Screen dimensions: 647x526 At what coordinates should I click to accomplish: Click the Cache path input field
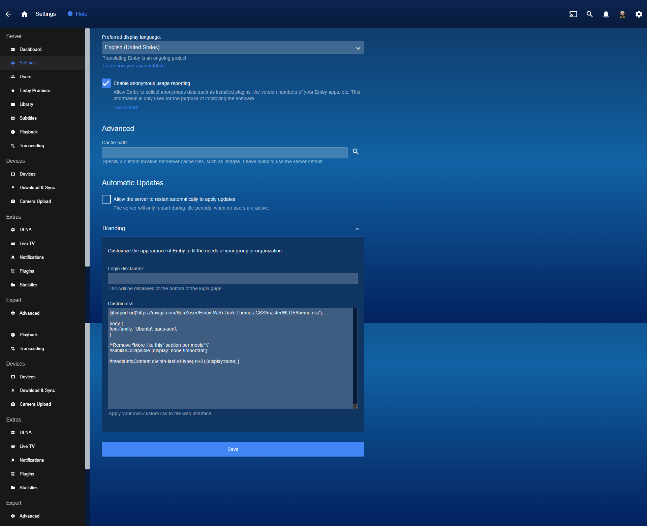[x=225, y=153]
